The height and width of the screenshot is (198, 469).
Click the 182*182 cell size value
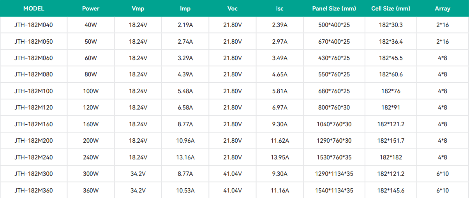(x=391, y=157)
